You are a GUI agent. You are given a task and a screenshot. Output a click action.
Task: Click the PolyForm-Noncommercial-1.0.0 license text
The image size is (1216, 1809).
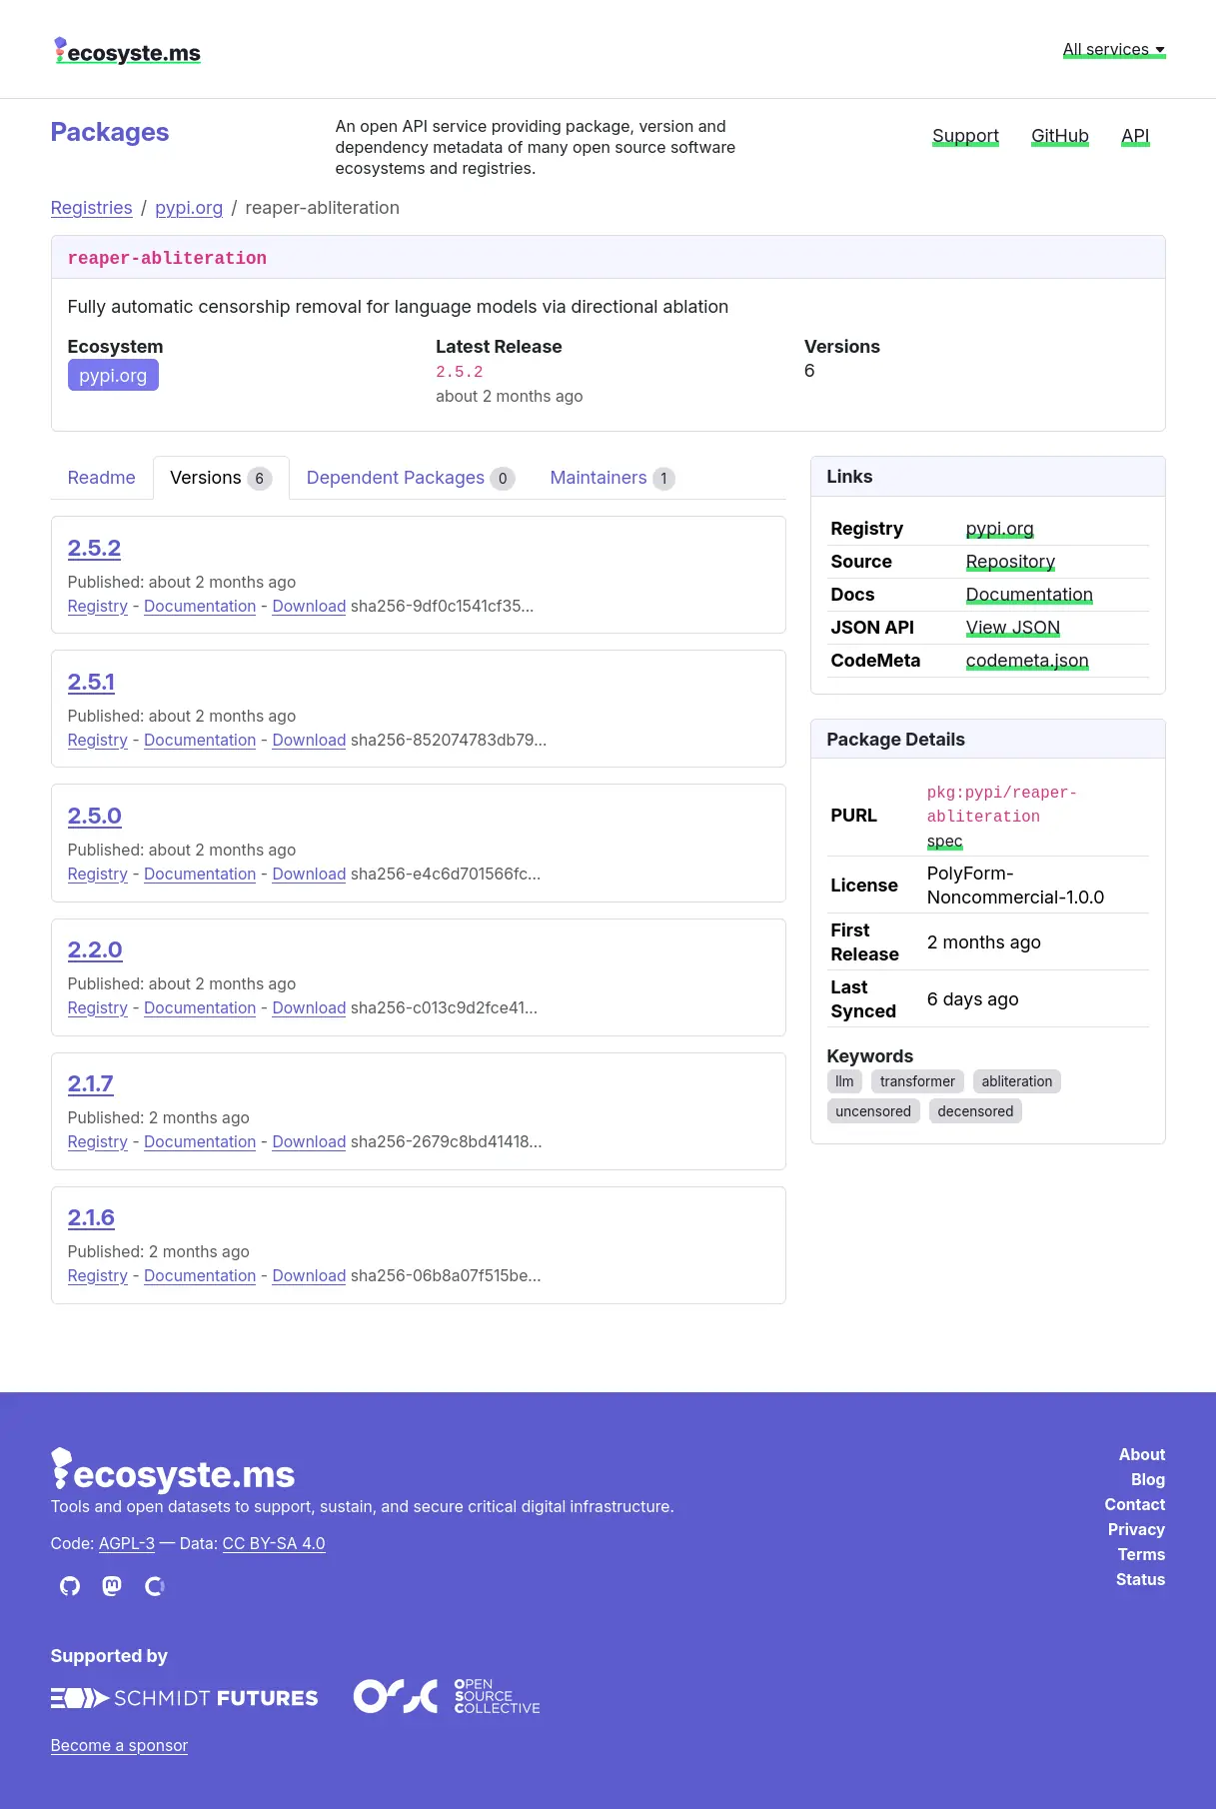[1015, 886]
